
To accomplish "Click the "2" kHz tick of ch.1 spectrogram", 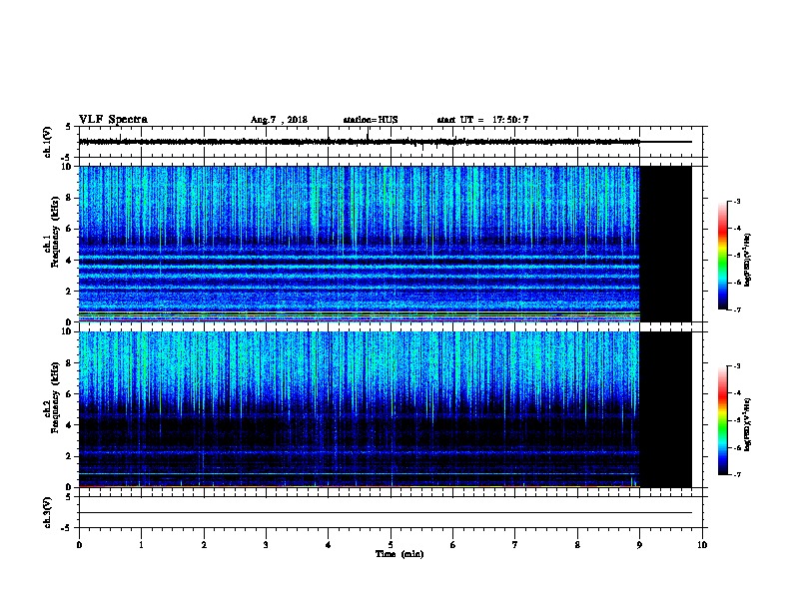I will point(71,292).
